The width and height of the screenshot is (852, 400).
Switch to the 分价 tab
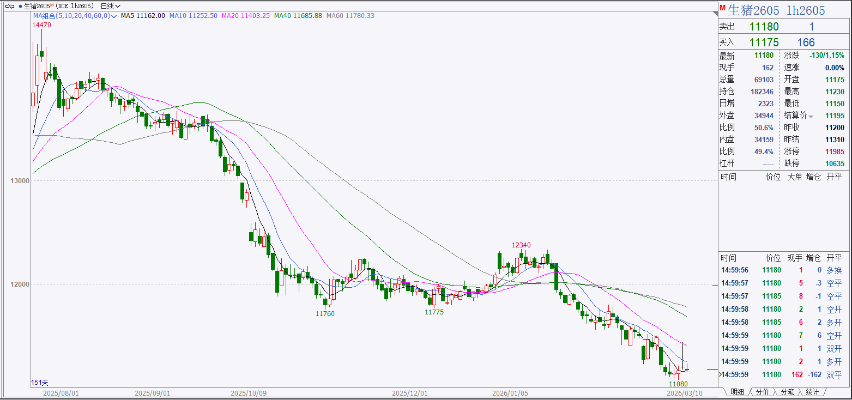point(762,392)
